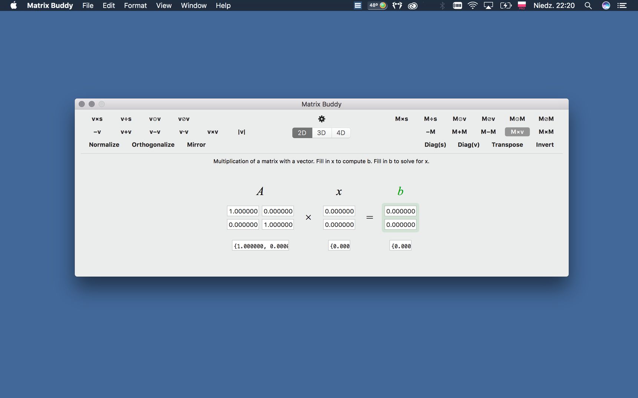Select the M÷s matrix operation
Screen dimensions: 638x398
click(x=431, y=119)
